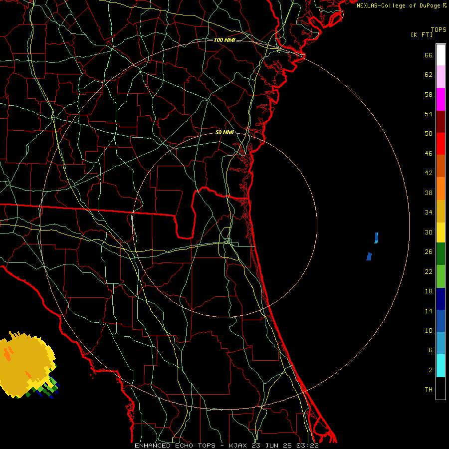Click the 14 scale value

coord(429,311)
